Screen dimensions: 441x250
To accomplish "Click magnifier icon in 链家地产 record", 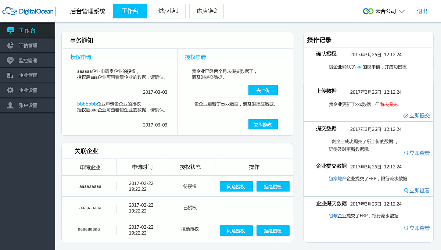I will click(406, 190).
